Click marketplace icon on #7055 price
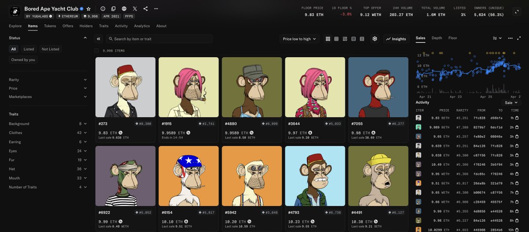529x232 pixels. pos(374,133)
